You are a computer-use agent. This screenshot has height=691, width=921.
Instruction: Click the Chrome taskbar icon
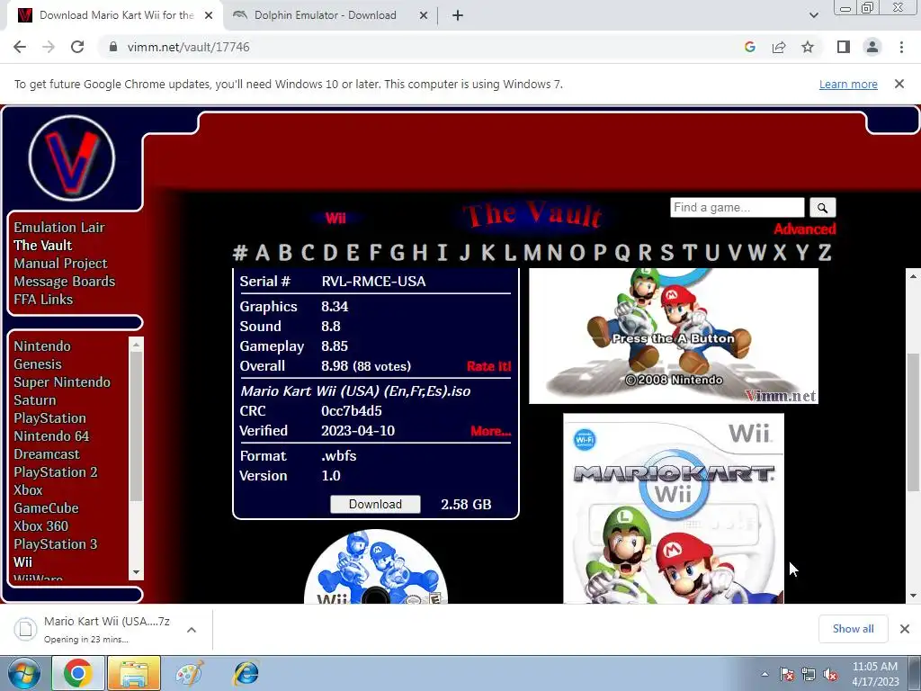(77, 673)
